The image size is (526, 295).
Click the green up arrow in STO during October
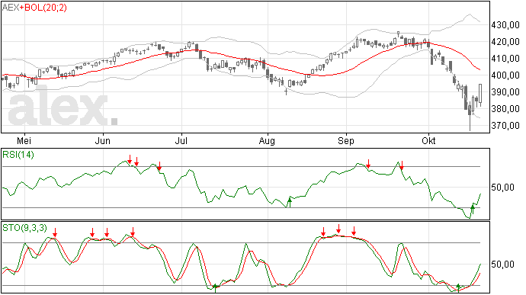[458, 288]
